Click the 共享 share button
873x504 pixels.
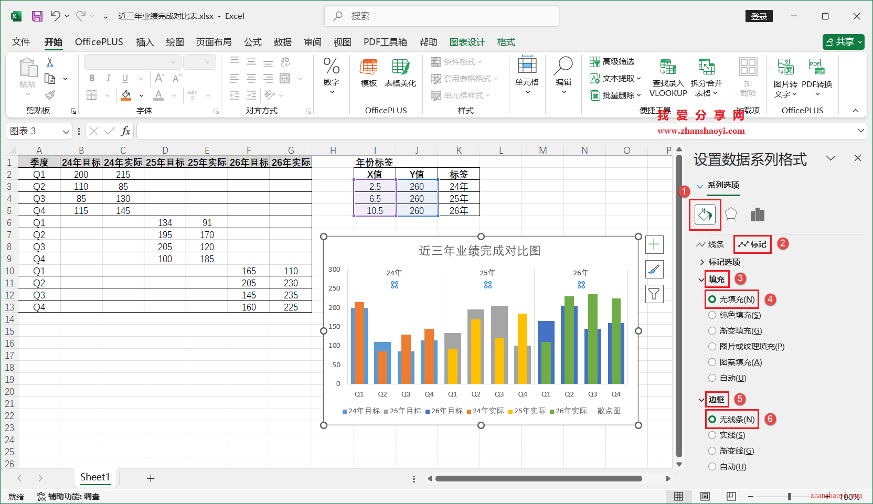(844, 42)
